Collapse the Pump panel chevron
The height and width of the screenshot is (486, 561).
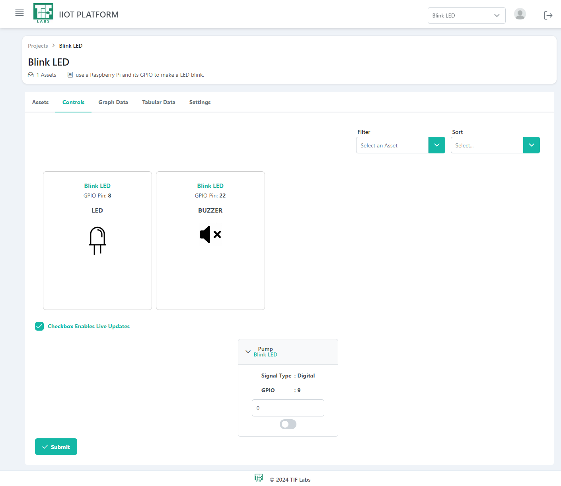click(248, 352)
